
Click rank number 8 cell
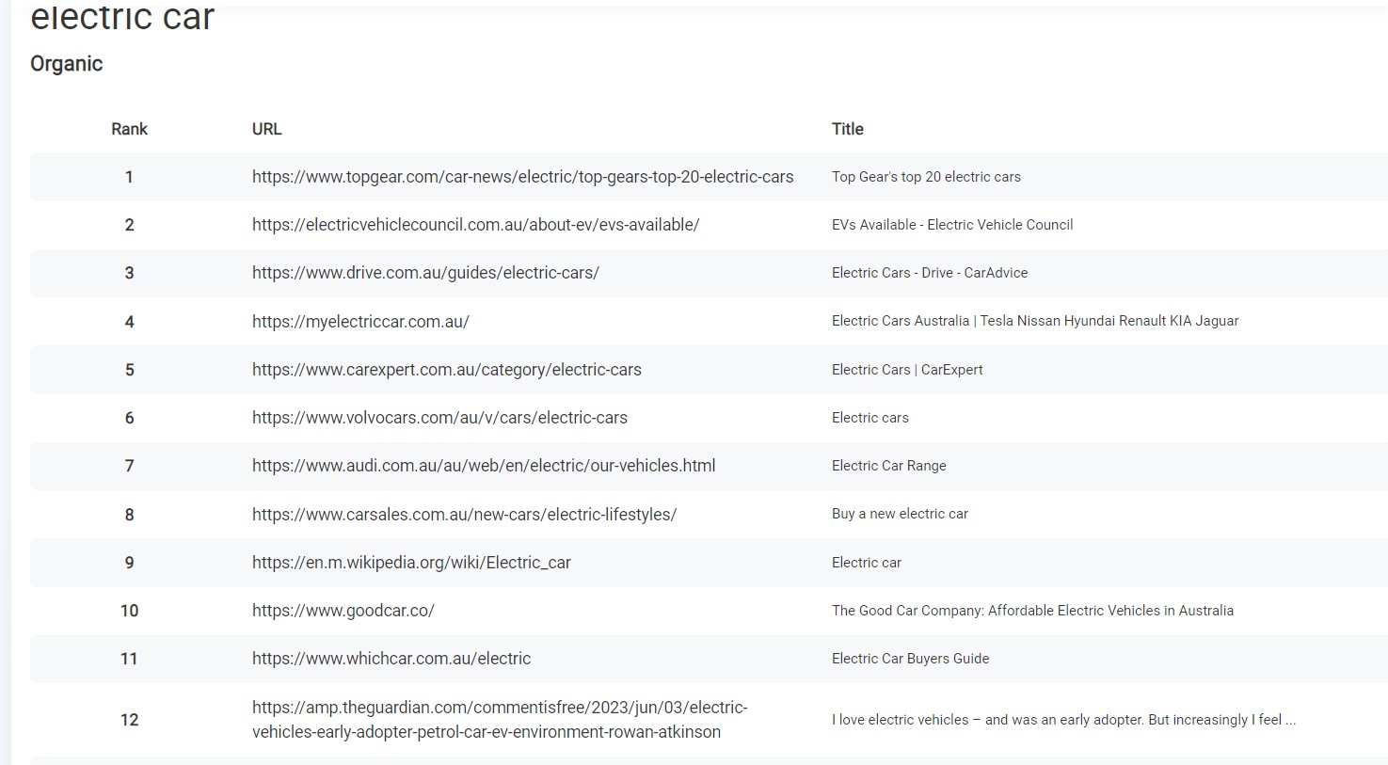129,515
